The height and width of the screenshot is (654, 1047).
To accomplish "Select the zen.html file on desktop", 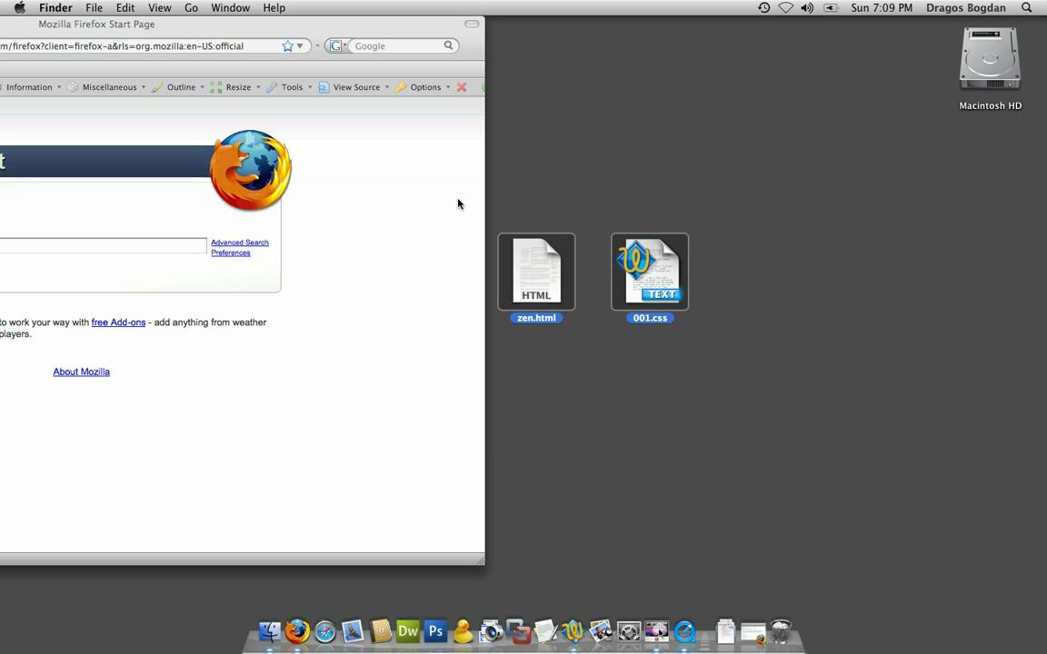I will [536, 278].
